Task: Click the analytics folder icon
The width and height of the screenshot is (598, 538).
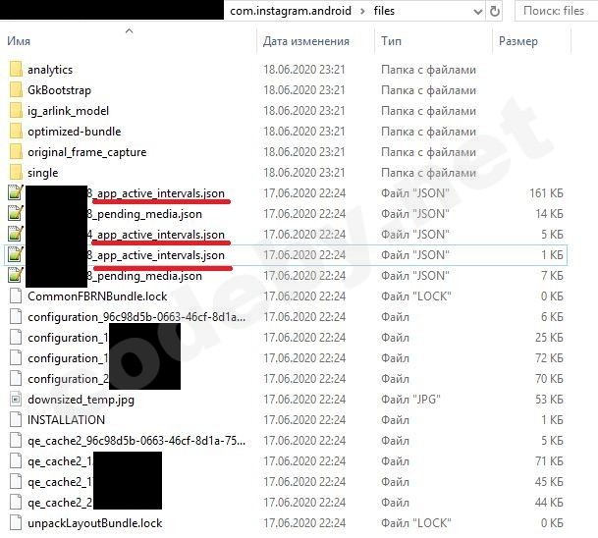Action: [16, 70]
